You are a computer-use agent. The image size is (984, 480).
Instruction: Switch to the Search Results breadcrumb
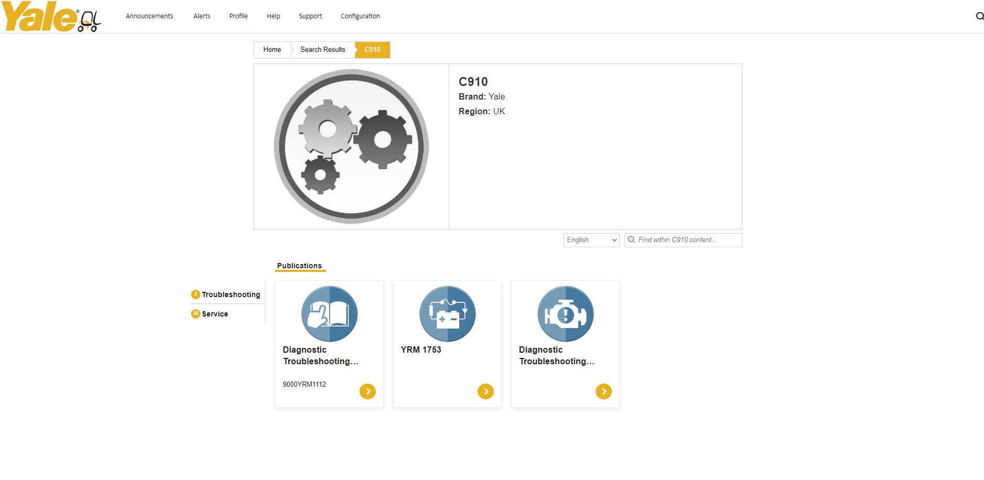pyautogui.click(x=322, y=49)
